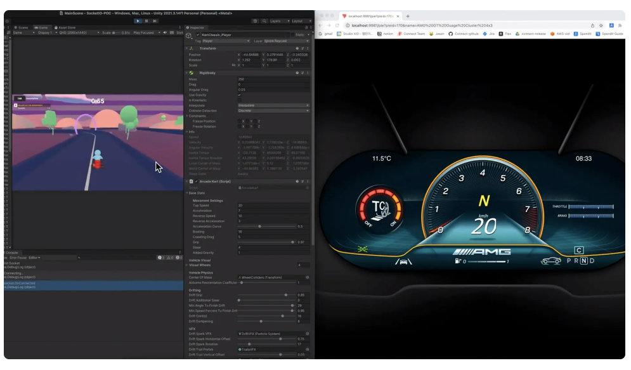Screen dimensions: 631x370
Task: Click the Position X value field
Action: [252, 55]
